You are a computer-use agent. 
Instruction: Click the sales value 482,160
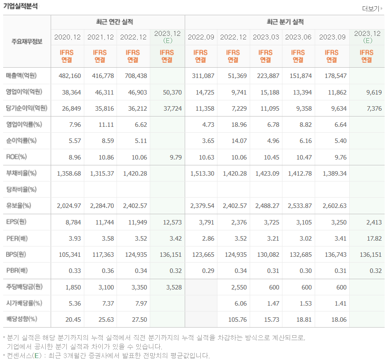pyautogui.click(x=69, y=76)
